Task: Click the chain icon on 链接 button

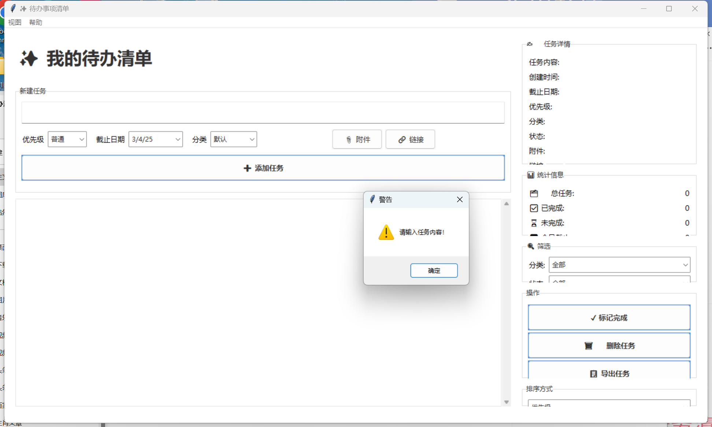Action: 402,140
